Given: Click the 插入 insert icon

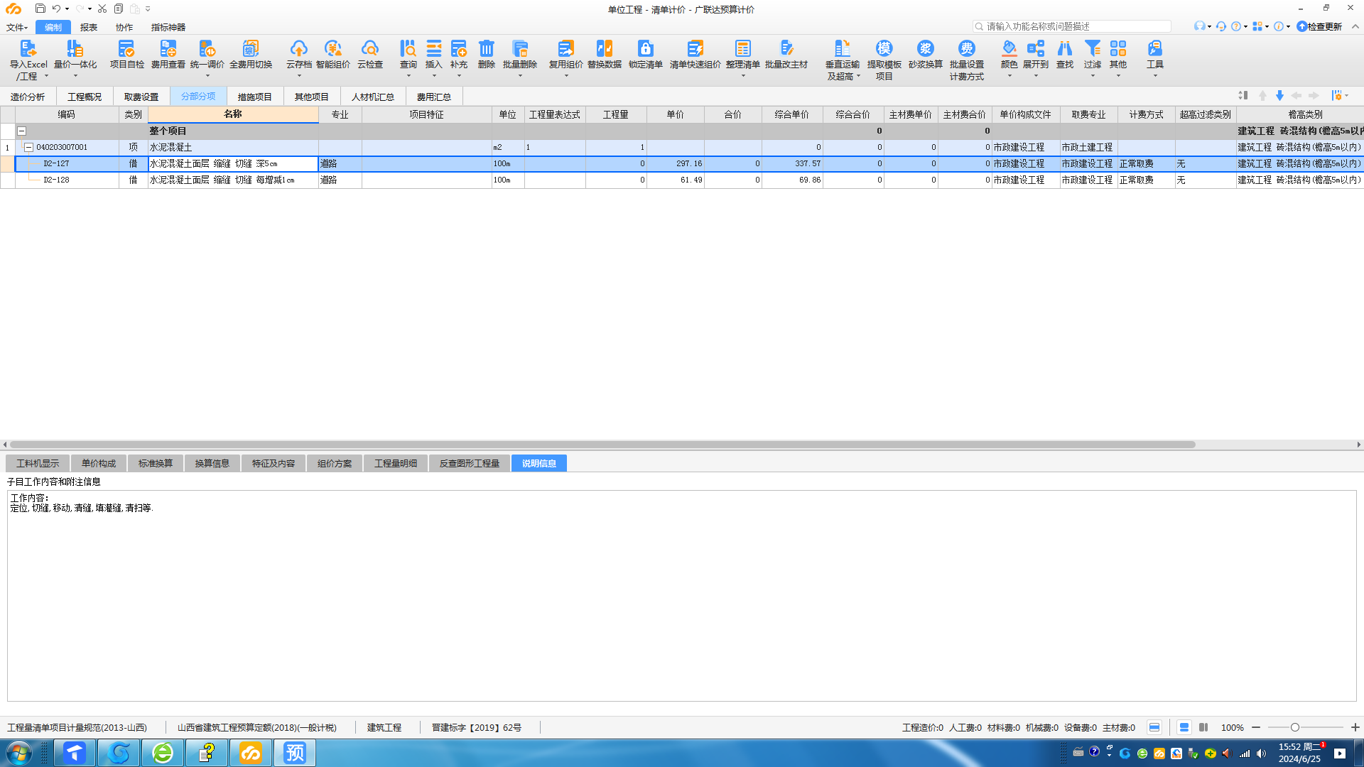Looking at the screenshot, I should 433,48.
